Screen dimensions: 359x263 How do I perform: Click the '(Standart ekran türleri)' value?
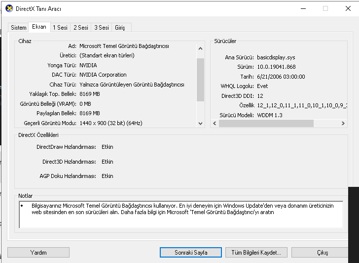click(107, 55)
